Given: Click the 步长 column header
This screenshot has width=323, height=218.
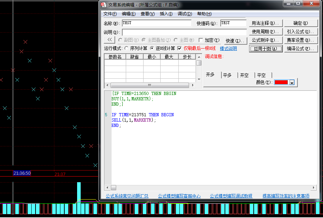Looking at the screenshot, I should pos(187,57).
